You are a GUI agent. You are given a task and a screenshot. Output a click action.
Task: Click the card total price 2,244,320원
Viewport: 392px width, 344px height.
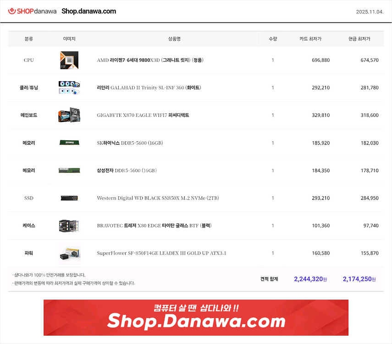pos(310,279)
